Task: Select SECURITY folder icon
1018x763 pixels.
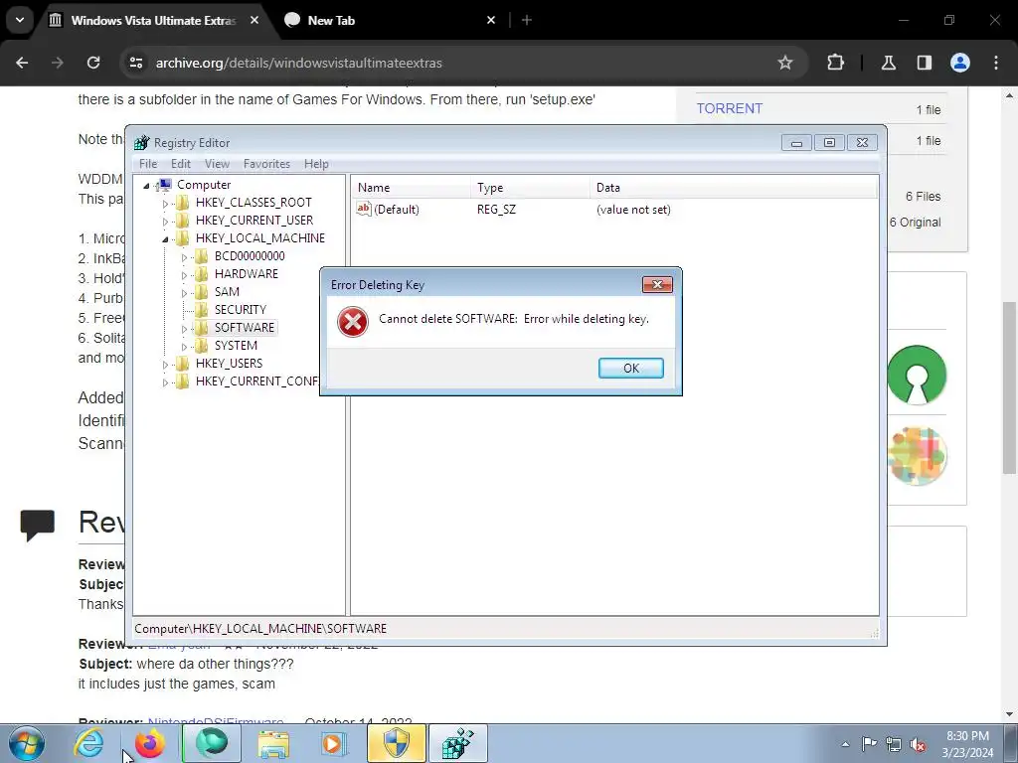Action: pyautogui.click(x=202, y=310)
